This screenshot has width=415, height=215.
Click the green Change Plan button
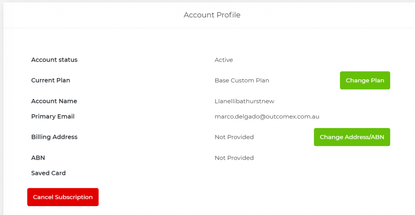[x=365, y=81]
